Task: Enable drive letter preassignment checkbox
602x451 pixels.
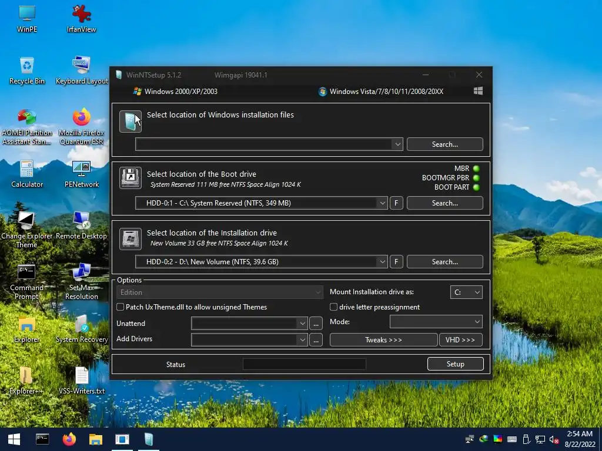Action: pyautogui.click(x=334, y=307)
